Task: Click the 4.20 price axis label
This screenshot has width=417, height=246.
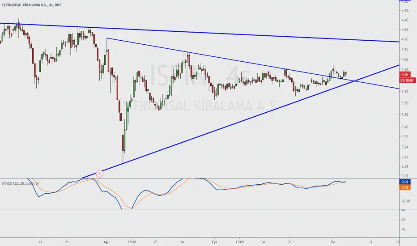Action: [405, 39]
